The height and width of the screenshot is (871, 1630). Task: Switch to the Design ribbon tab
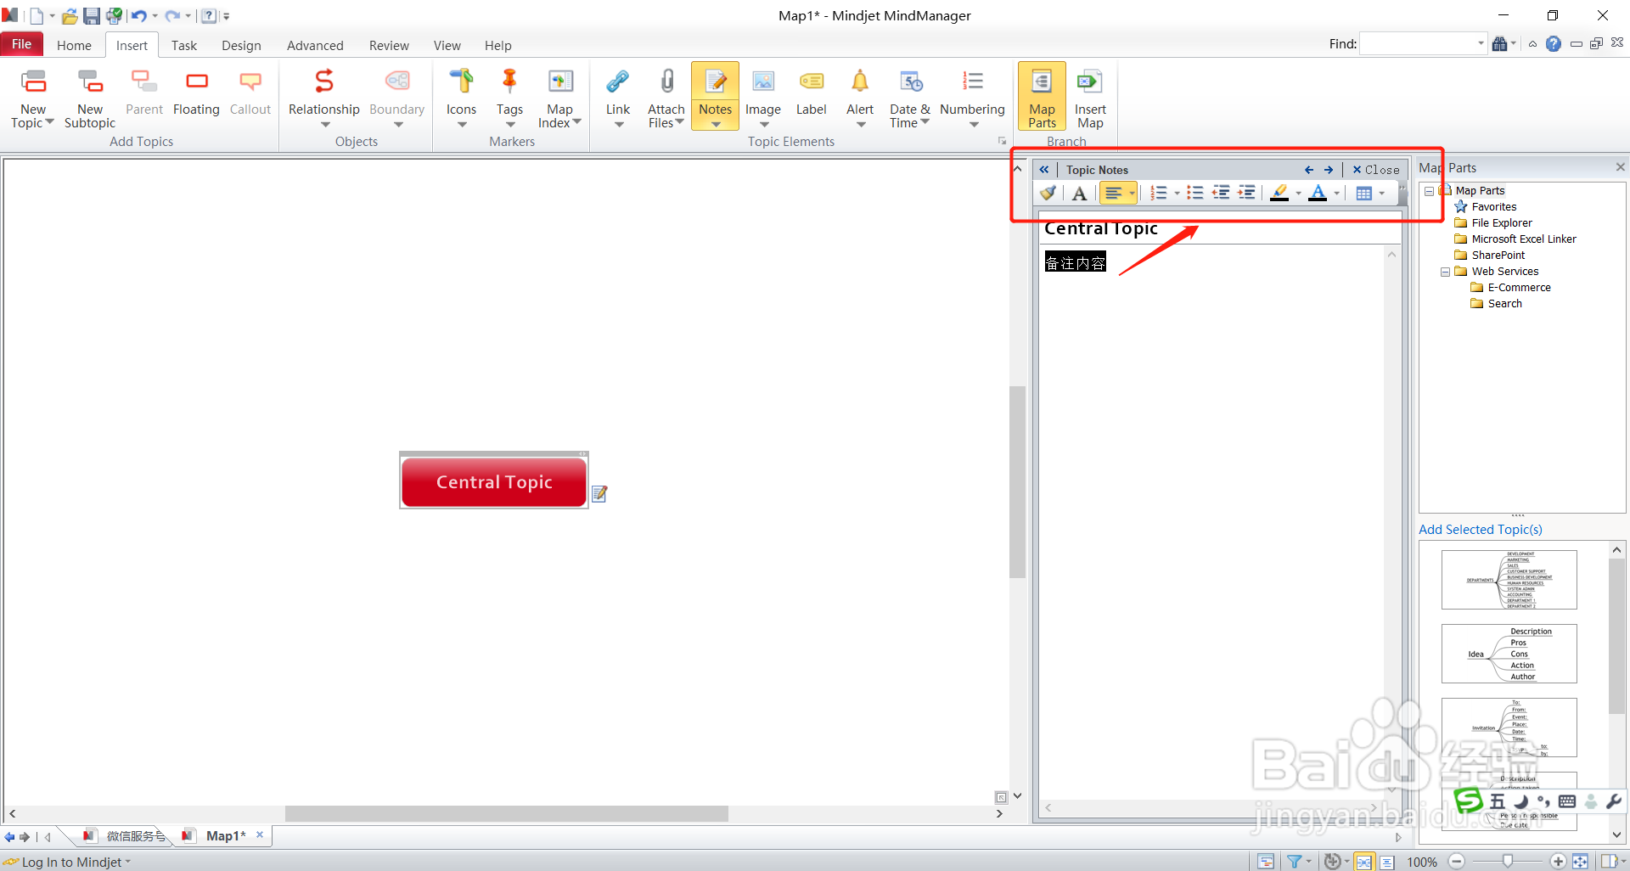[x=241, y=45]
